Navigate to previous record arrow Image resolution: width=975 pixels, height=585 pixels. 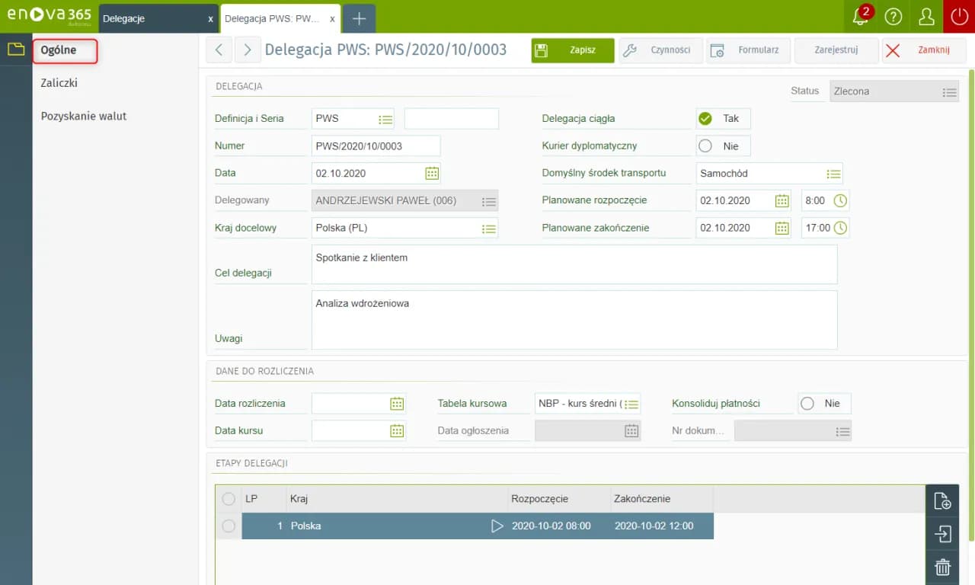click(219, 50)
